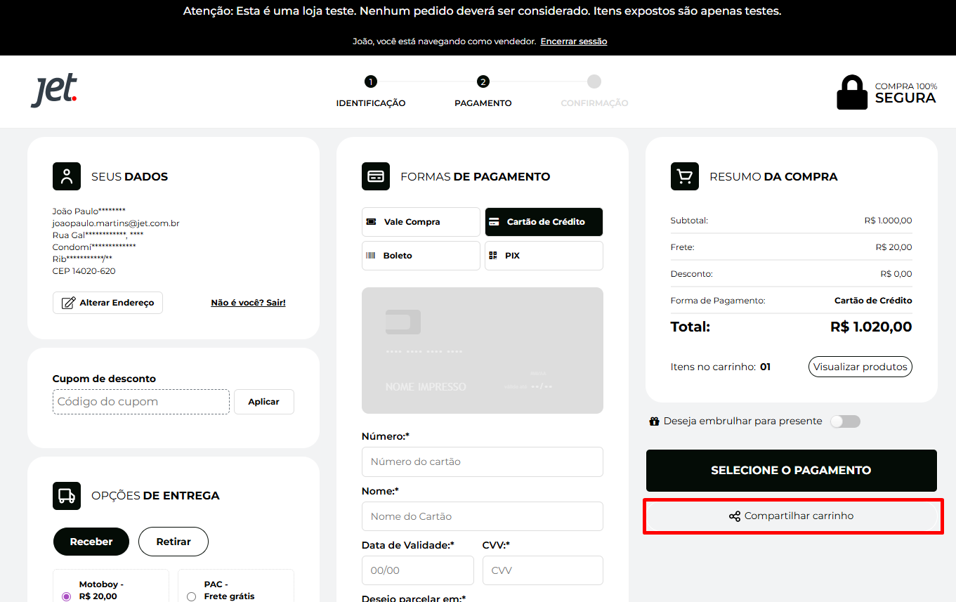Open Visualizar produtos to see cart items

pyautogui.click(x=860, y=367)
